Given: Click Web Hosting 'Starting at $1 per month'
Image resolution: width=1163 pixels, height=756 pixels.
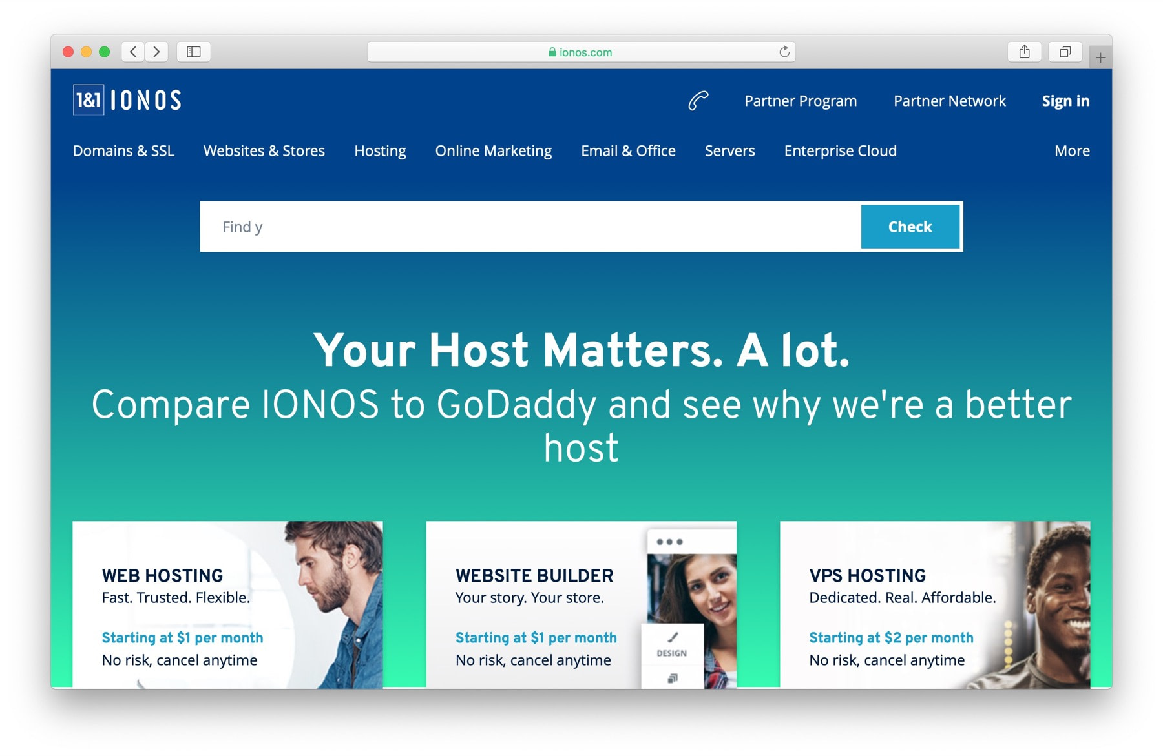Looking at the screenshot, I should pos(182,637).
